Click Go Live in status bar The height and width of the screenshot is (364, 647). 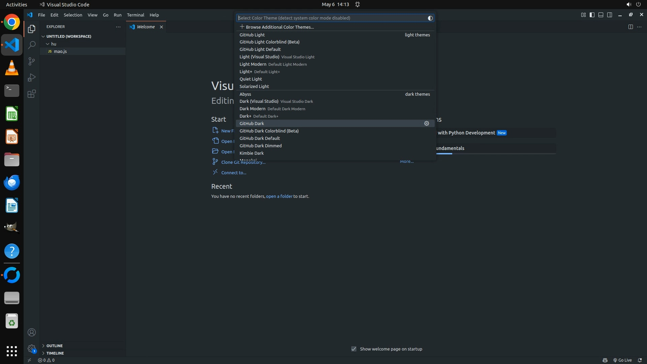pos(622,360)
